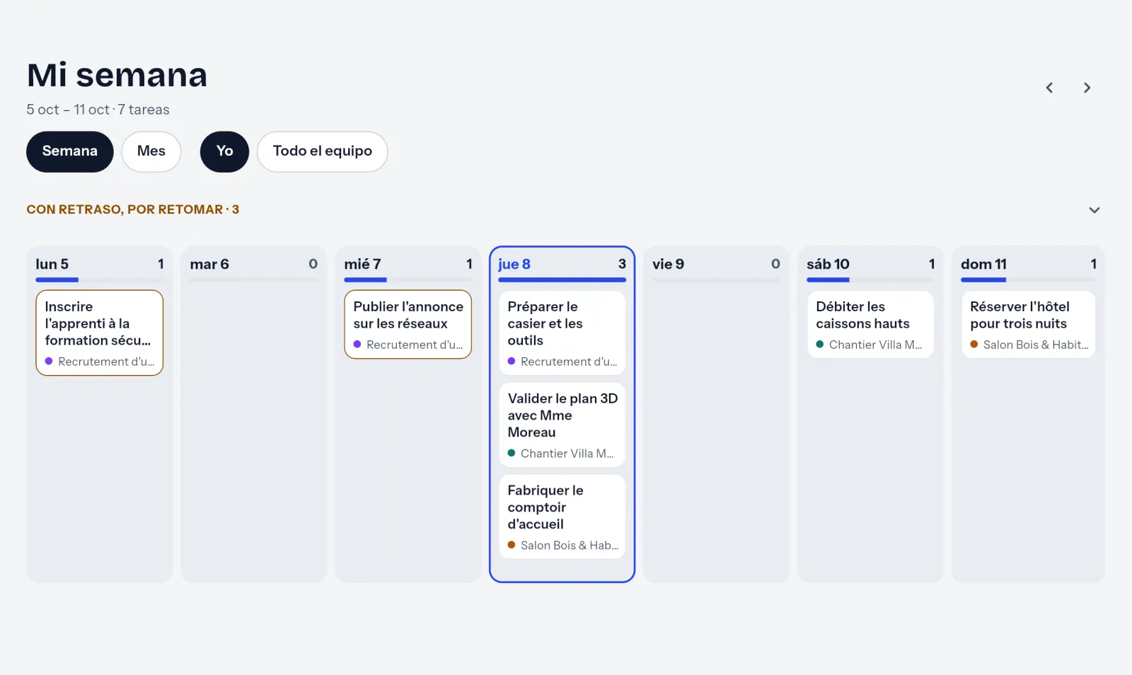Switch to Semana view

pos(70,151)
